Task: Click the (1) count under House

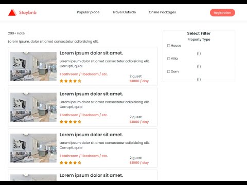Action: 199,53
